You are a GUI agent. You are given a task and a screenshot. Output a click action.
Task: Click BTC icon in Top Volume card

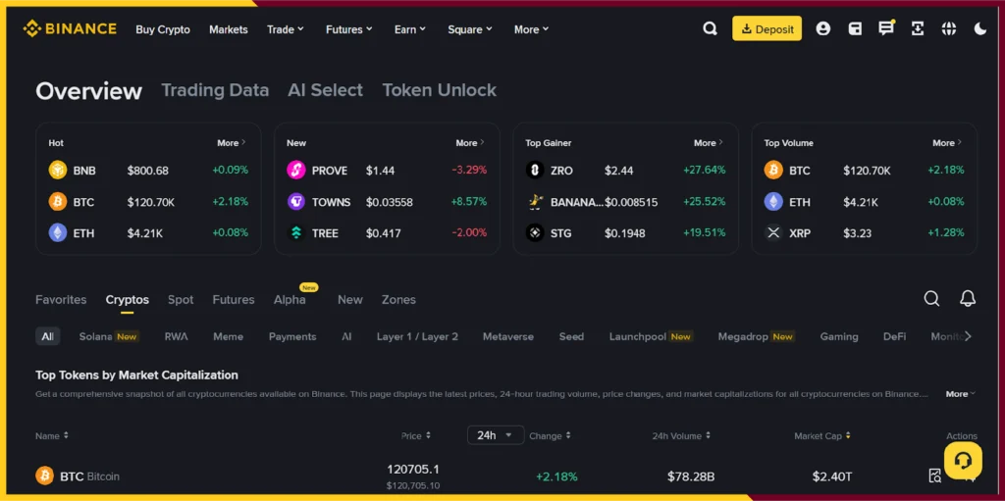773,171
